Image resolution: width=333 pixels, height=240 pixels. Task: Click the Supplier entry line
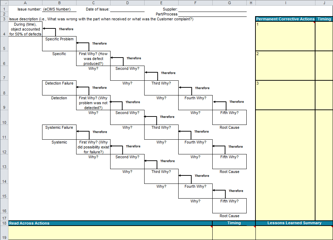click(213, 9)
